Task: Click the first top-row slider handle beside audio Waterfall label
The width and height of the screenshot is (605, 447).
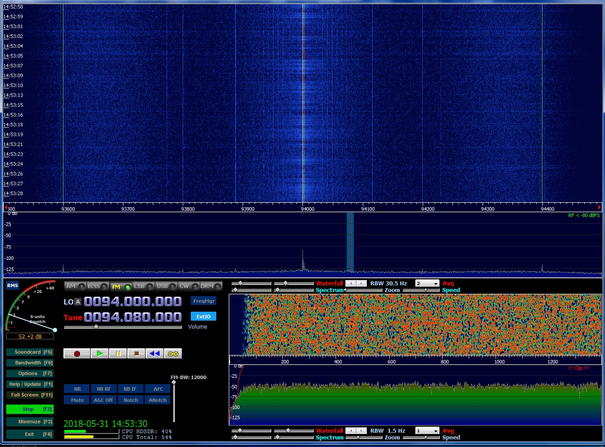Action: tap(240, 430)
